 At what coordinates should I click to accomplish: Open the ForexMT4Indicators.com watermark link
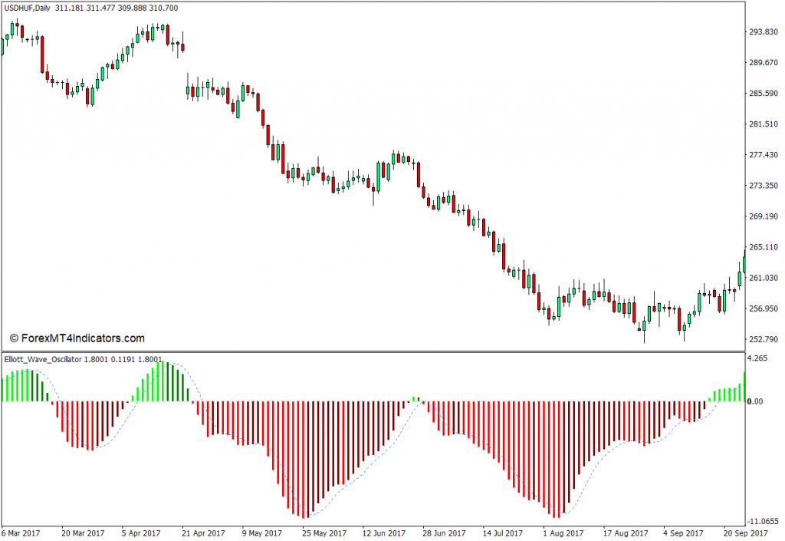coord(77,338)
